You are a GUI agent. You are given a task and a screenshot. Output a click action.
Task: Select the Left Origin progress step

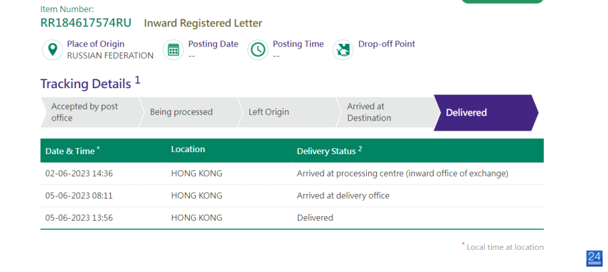click(x=288, y=112)
